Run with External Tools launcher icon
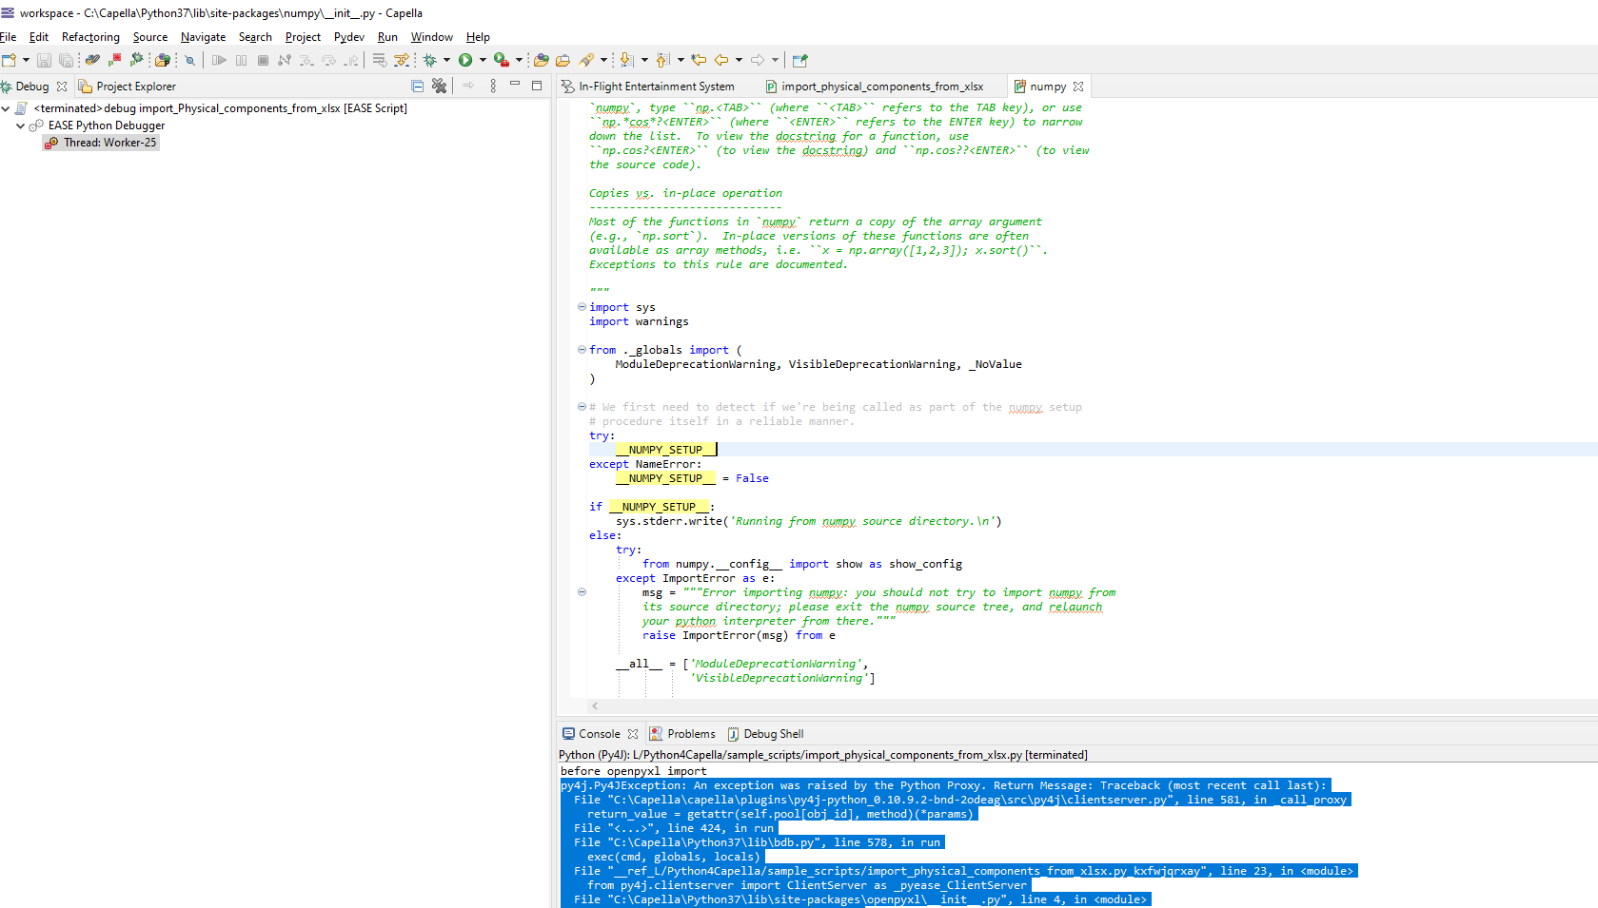This screenshot has height=908, width=1598. pyautogui.click(x=502, y=60)
